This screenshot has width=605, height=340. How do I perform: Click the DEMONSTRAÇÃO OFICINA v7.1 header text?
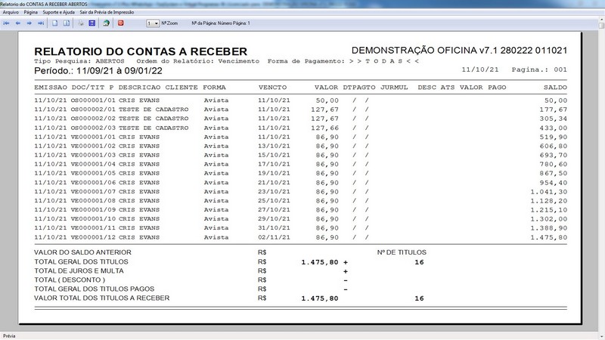point(459,51)
